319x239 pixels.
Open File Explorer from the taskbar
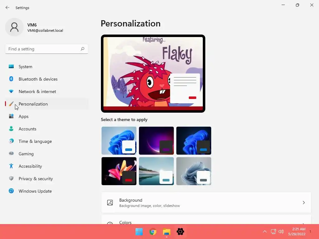coord(167,232)
